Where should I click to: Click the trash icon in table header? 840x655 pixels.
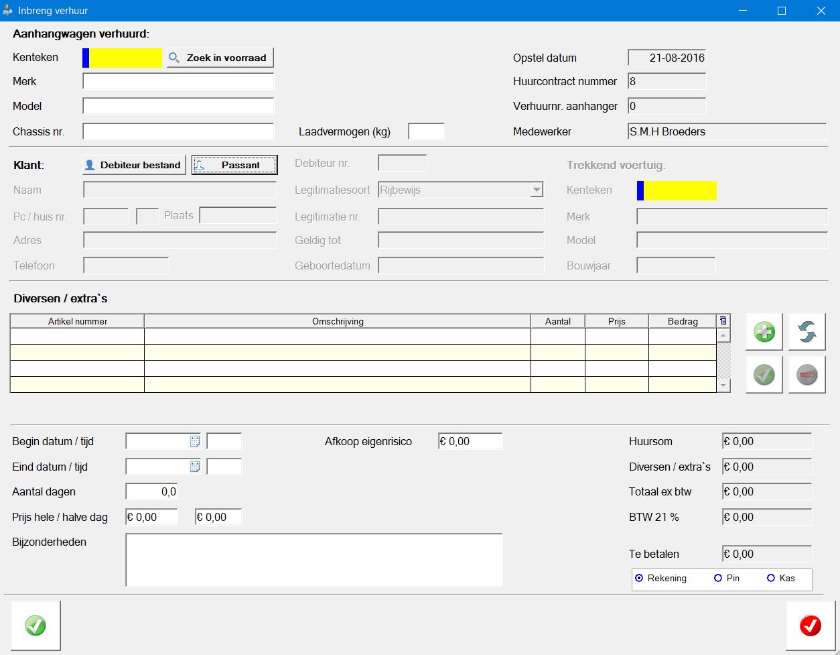[723, 321]
